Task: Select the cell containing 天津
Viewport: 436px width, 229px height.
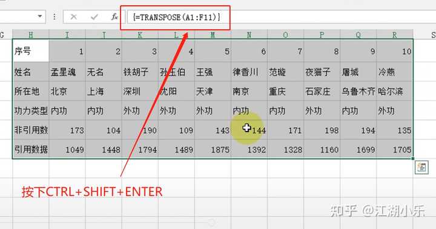Action: (213, 91)
